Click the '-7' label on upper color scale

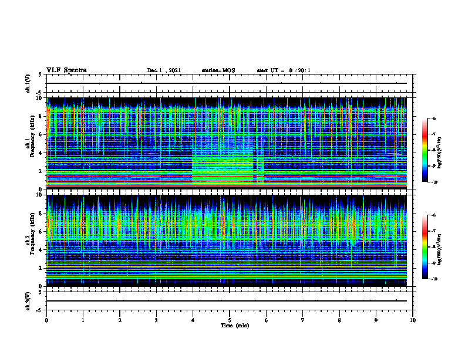pos(433,134)
